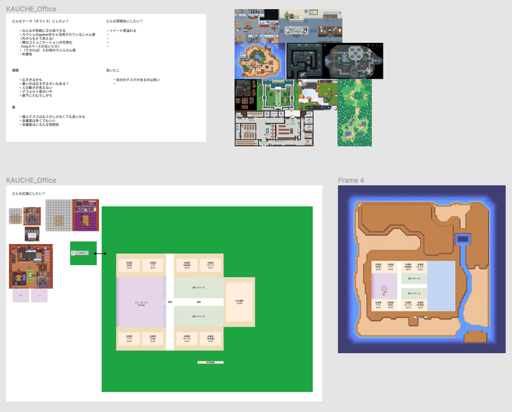Select the KAUCHE_Office frame title above the notes
The height and width of the screenshot is (412, 512).
pos(31,9)
